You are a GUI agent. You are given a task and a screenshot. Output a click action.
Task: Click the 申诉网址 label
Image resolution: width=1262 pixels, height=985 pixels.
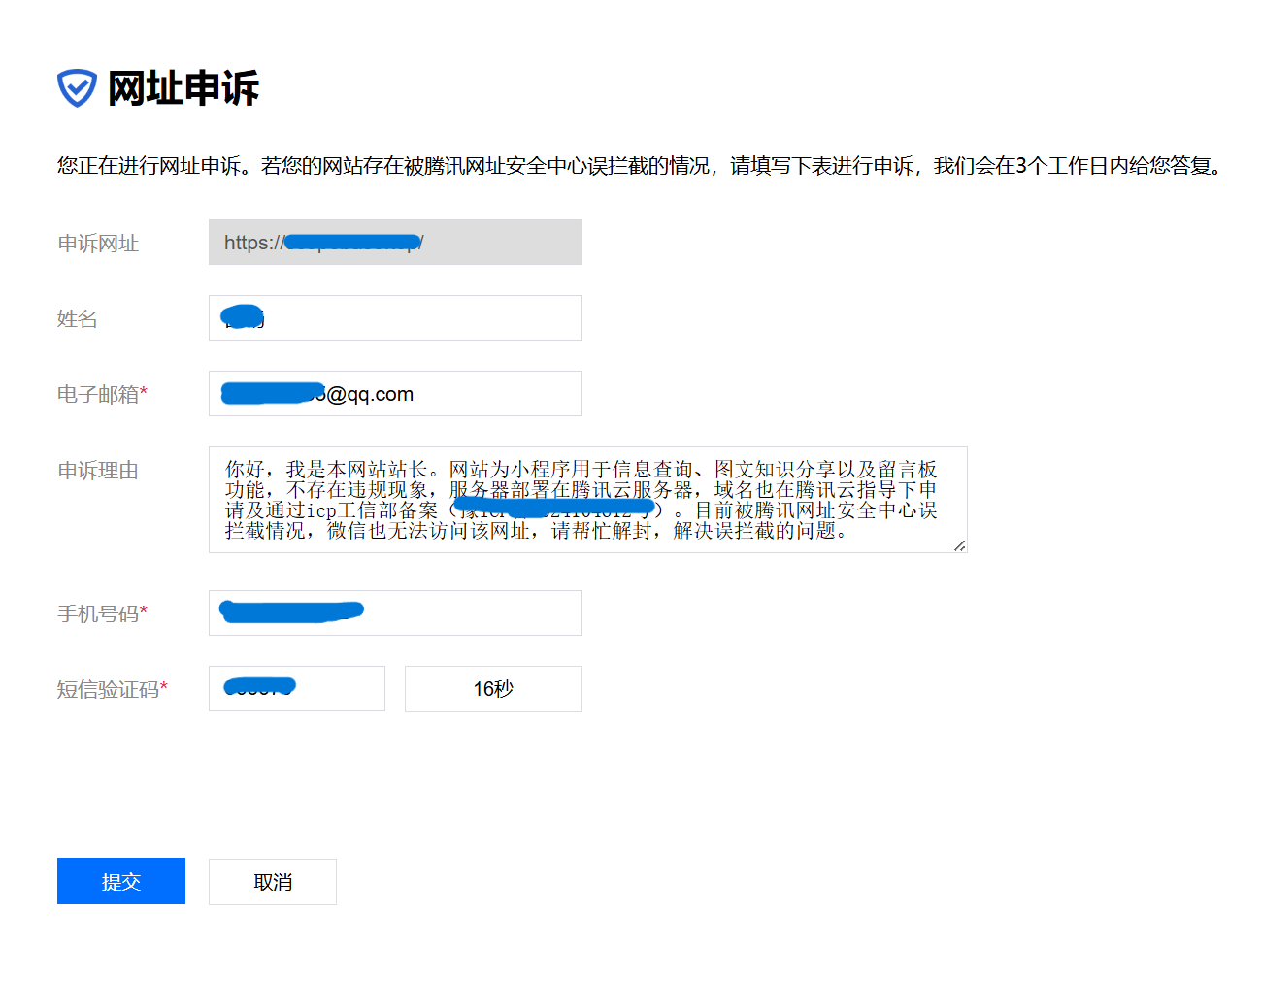98,244
